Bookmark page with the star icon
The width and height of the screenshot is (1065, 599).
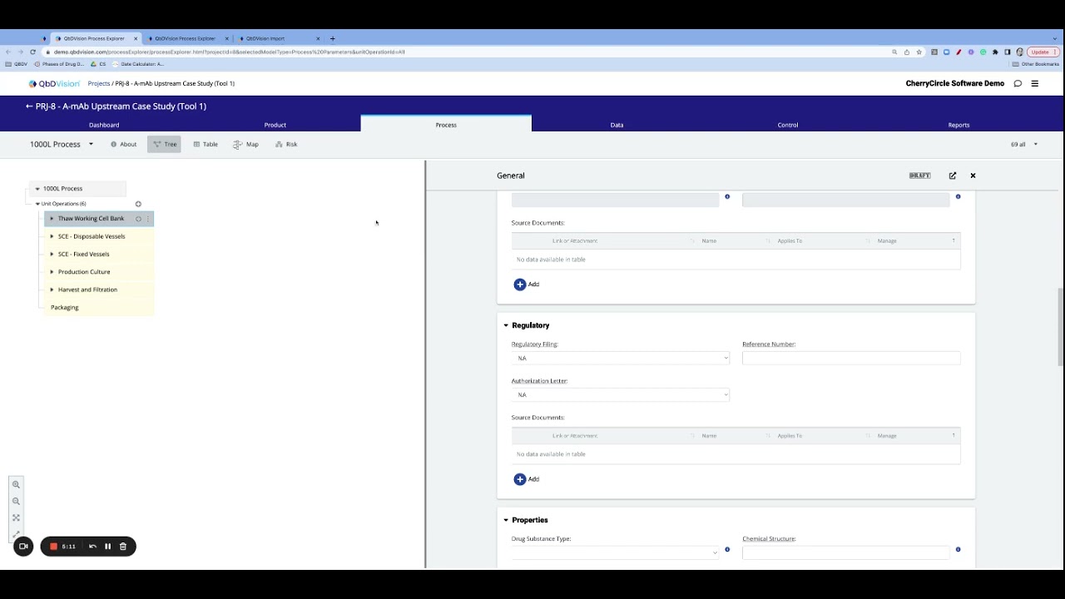(919, 52)
